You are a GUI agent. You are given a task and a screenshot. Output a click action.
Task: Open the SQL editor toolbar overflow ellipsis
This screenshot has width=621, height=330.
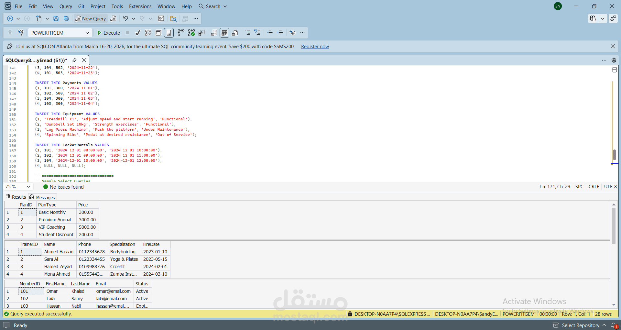(x=302, y=33)
